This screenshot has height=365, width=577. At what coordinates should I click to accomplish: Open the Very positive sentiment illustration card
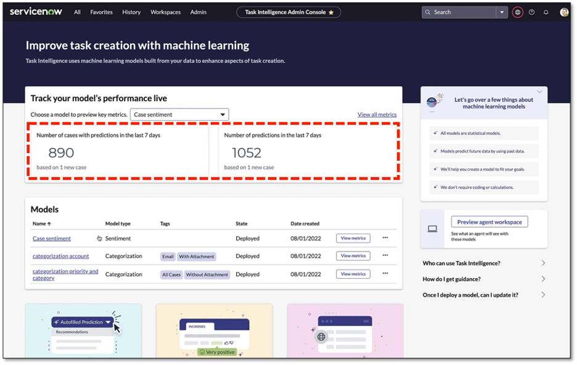[214, 330]
